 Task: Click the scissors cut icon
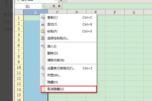tap(43, 24)
